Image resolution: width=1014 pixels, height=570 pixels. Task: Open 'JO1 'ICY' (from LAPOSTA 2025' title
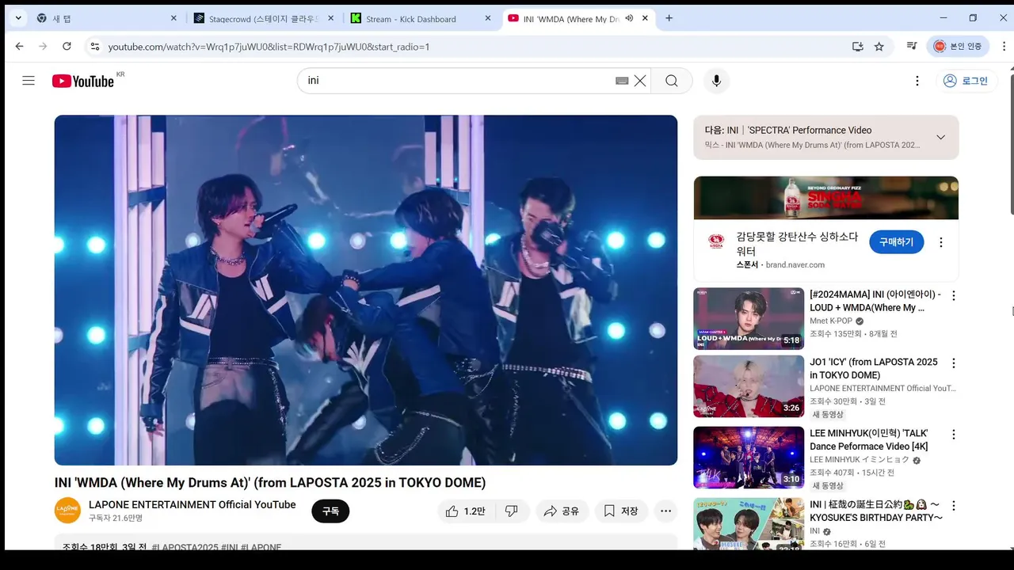(x=874, y=368)
